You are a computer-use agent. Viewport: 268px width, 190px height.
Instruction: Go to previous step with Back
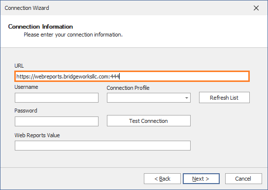tap(162, 179)
